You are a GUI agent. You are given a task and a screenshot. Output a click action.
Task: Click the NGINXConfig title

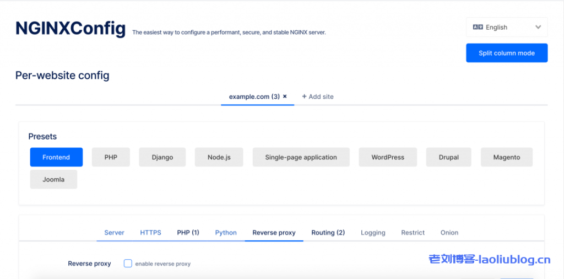coord(70,29)
